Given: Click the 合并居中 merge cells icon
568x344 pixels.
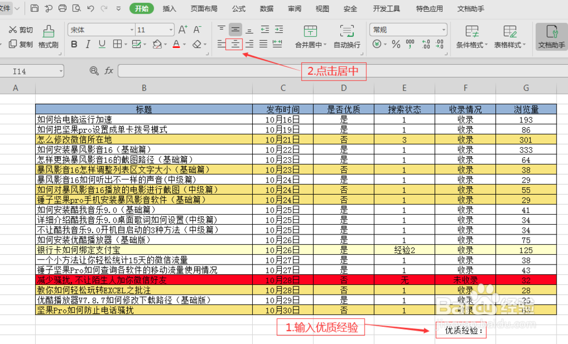Looking at the screenshot, I should coord(310,31).
